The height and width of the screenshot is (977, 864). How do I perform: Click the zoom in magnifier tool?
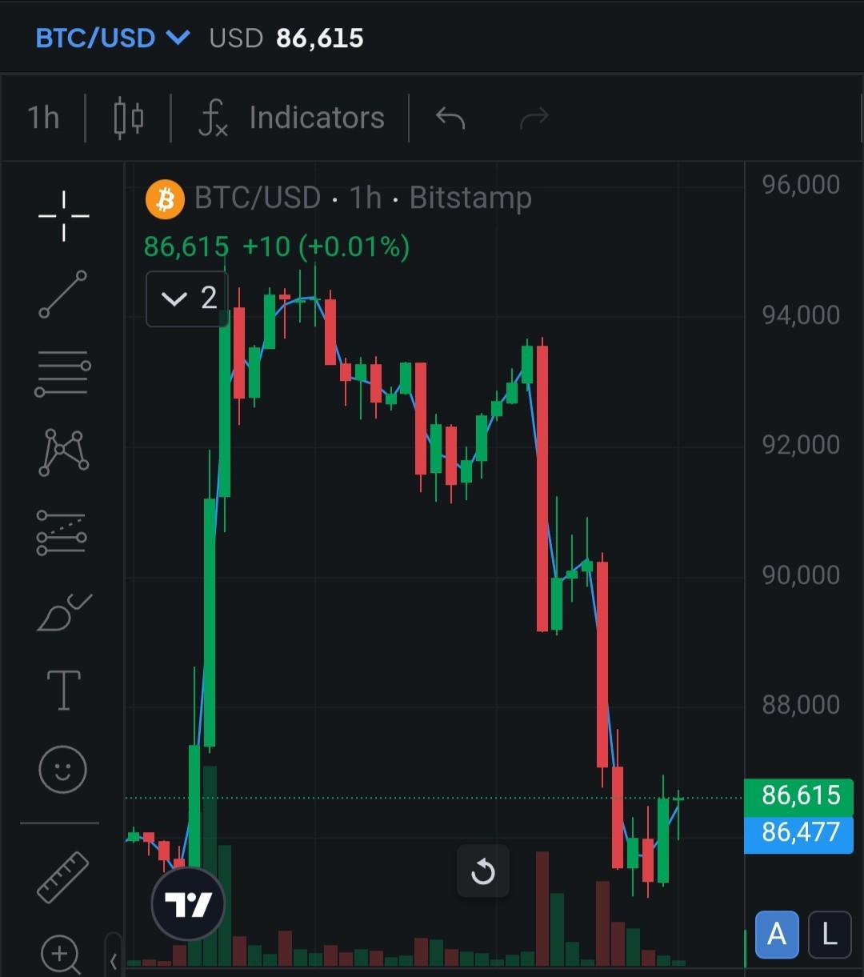click(62, 954)
